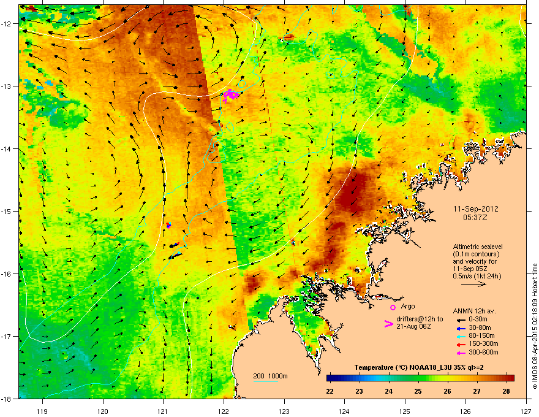The image size is (539, 417).
Task: Click the 'ANMN 12h av.' heading
Action: coord(474,311)
